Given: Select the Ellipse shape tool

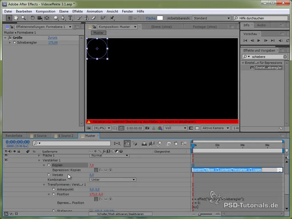Looking at the screenshot, I should 56,18.
